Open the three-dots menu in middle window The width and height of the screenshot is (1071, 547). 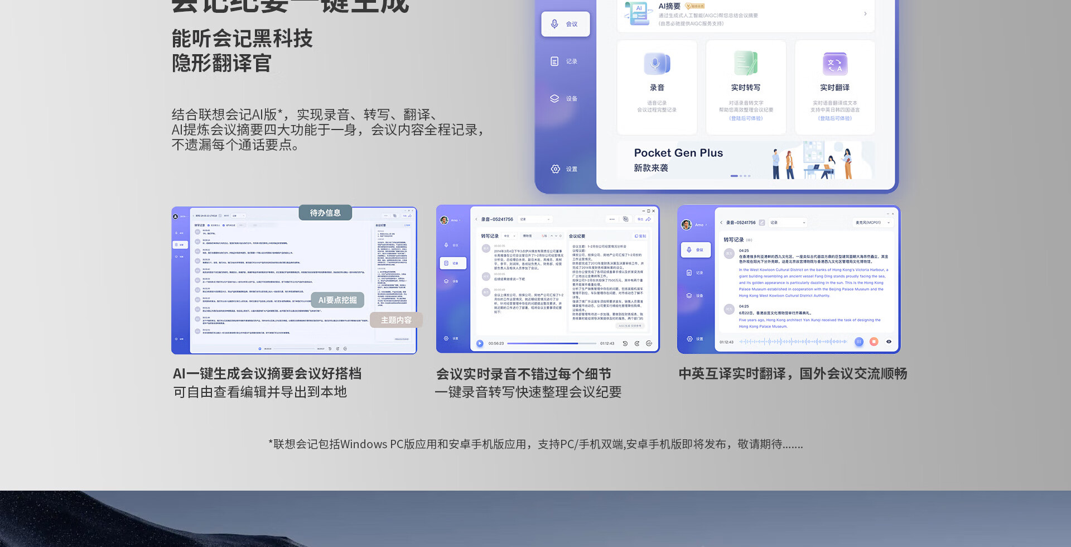point(612,219)
